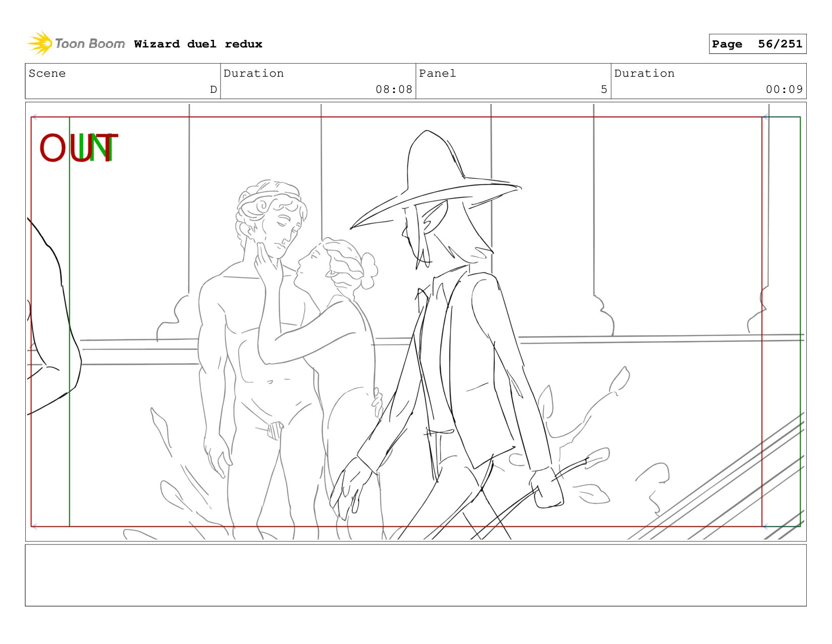Screen dimensions: 832x644
Task: Click the red 'OUT' camera frame label
Action: click(x=78, y=148)
